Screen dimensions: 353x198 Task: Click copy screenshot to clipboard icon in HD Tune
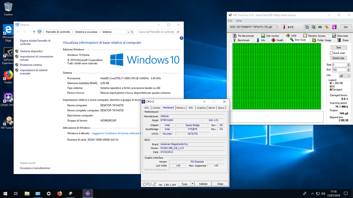313,27
